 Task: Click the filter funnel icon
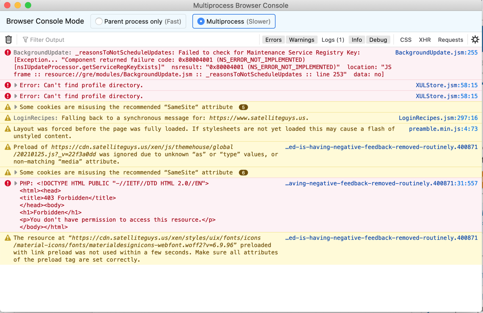(x=25, y=40)
